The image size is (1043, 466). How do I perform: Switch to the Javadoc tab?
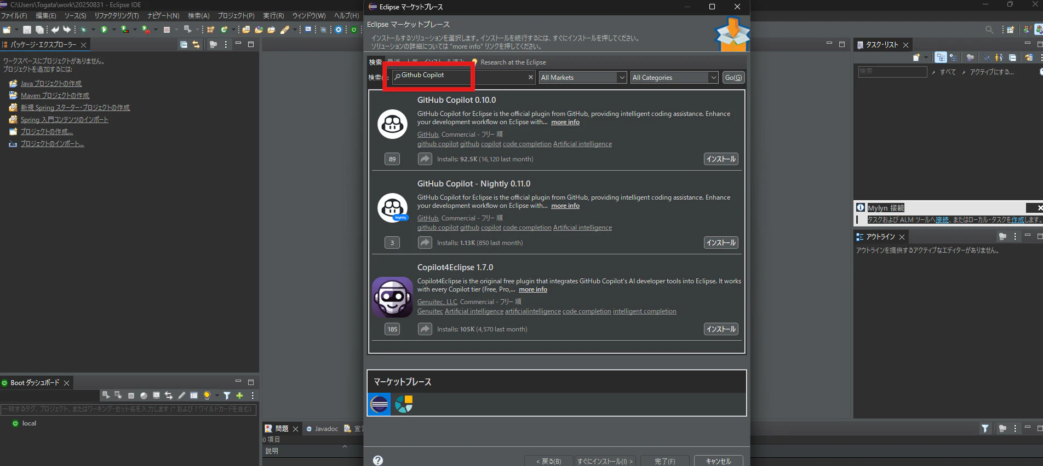click(x=323, y=429)
